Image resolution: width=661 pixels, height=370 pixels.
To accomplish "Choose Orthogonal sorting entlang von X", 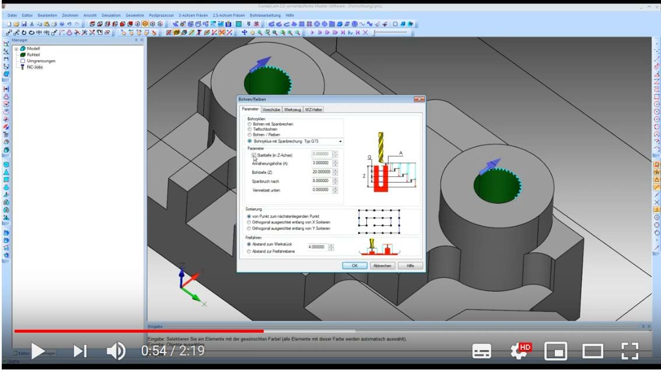I will tap(249, 222).
